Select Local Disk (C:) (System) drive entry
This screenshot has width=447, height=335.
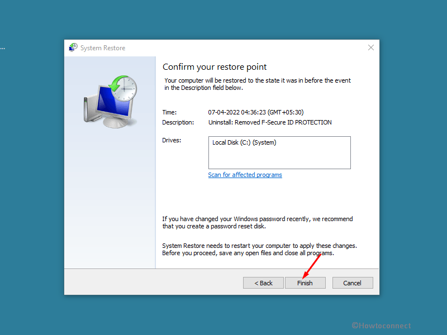click(244, 142)
